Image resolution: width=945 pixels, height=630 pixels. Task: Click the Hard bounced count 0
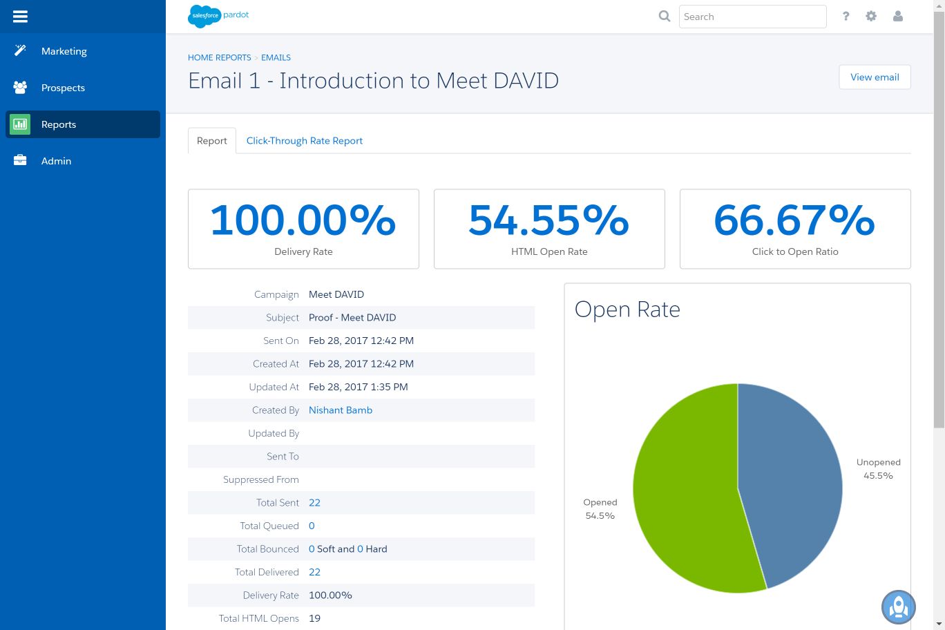[360, 548]
